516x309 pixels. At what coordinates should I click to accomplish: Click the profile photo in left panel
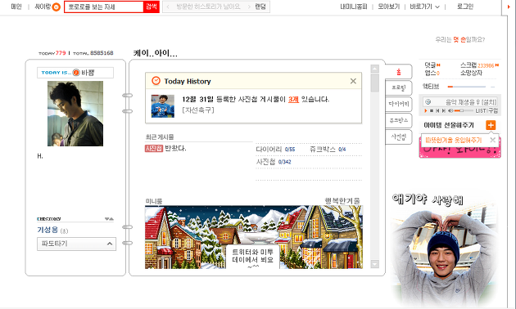[x=75, y=114]
